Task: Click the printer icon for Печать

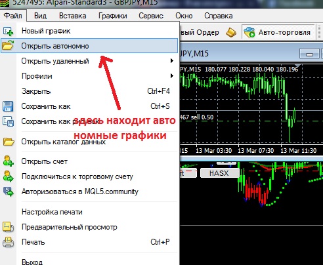Action: coord(8,242)
